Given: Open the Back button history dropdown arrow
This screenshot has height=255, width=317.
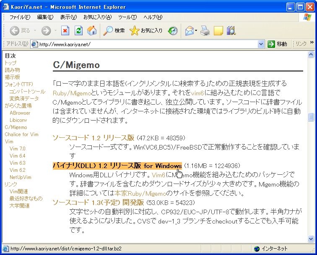Looking at the screenshot, I should tap(35, 31).
